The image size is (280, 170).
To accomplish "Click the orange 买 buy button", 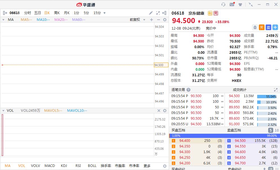I will tap(262, 27).
